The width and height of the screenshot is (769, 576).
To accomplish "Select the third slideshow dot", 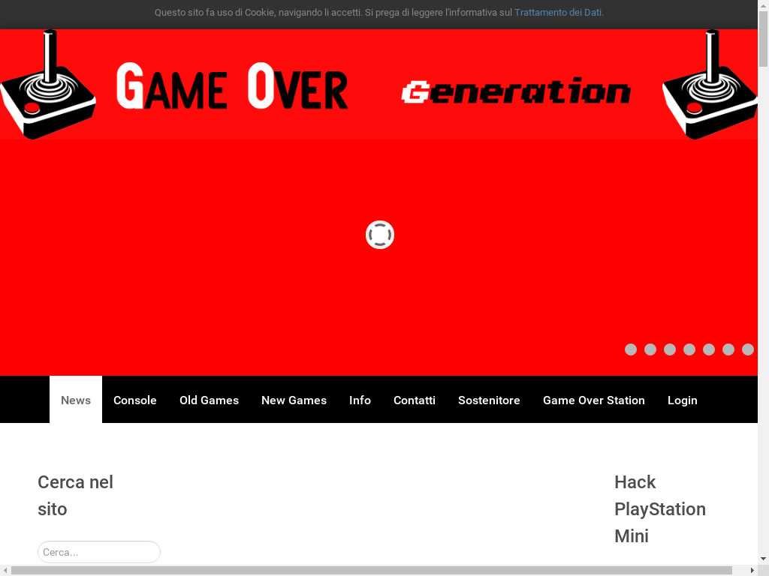I will [670, 349].
